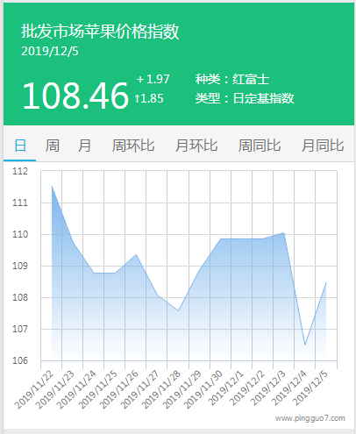Click the 2019/11/22 x-axis label

tap(34, 389)
